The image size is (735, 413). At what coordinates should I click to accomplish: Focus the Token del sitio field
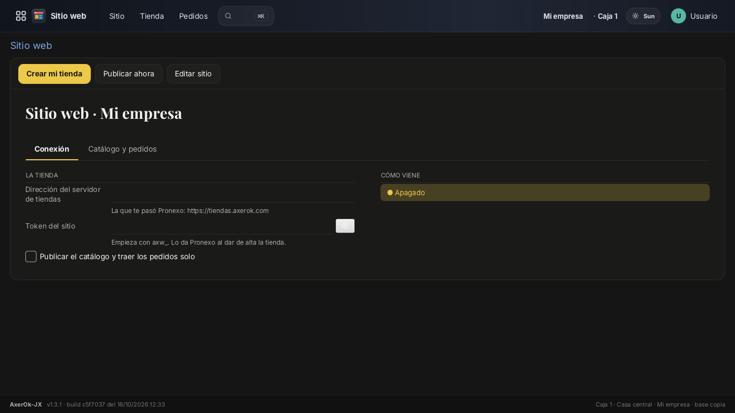click(x=222, y=226)
